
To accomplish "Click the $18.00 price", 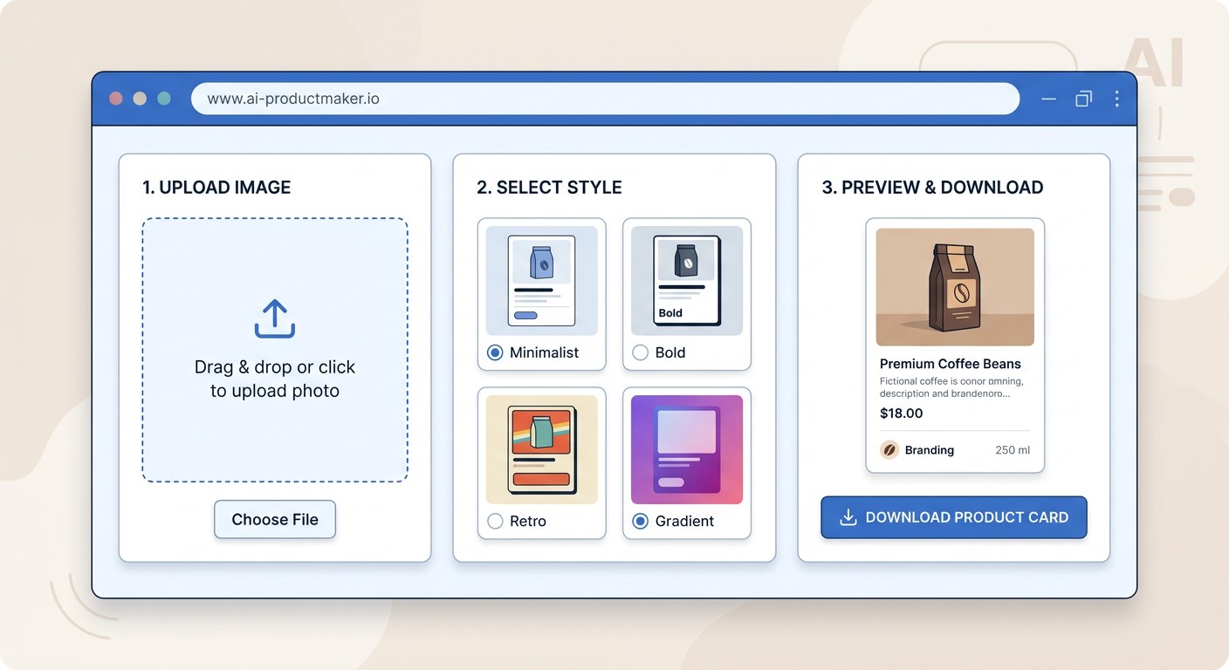I will [x=901, y=414].
